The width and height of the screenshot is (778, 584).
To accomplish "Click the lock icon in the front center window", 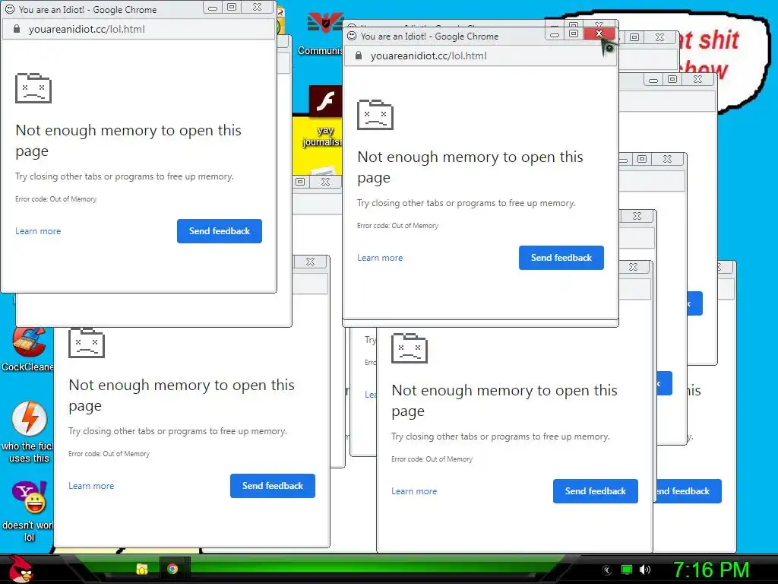I will pos(359,56).
